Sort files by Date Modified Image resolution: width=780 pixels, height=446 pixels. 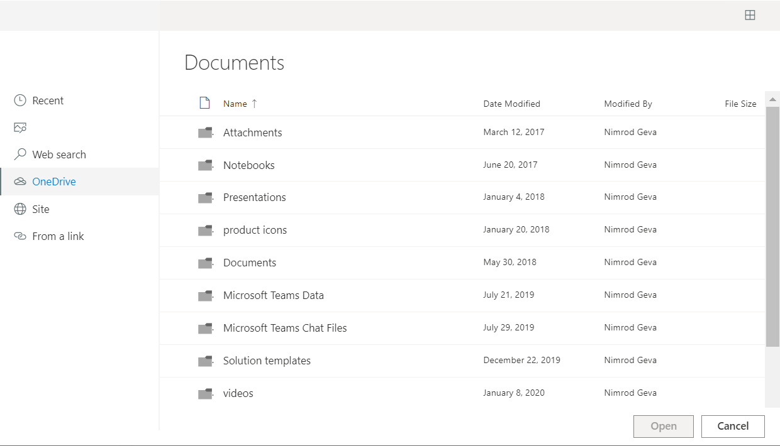coord(511,103)
